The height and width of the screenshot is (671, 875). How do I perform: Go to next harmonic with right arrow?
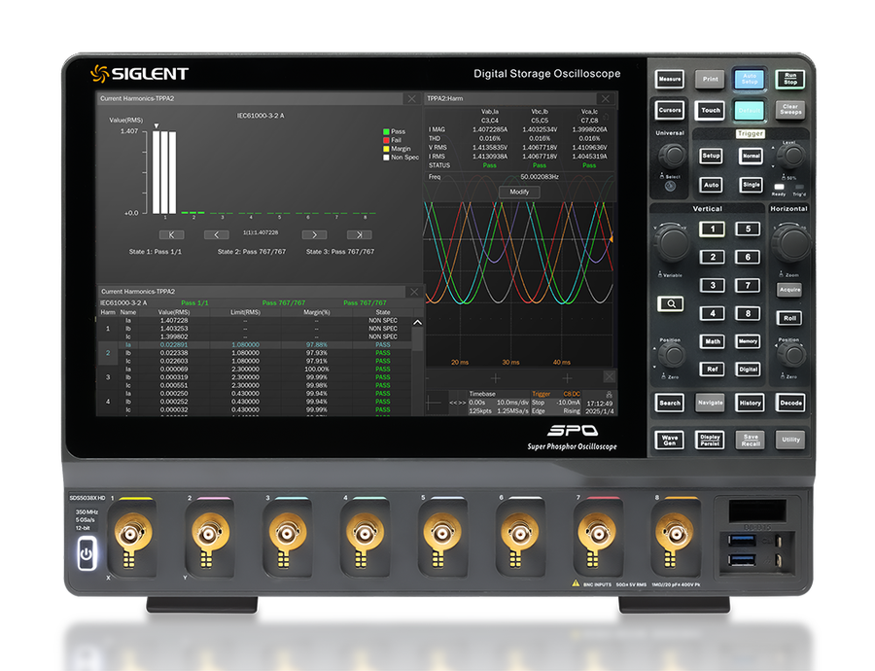click(x=314, y=235)
